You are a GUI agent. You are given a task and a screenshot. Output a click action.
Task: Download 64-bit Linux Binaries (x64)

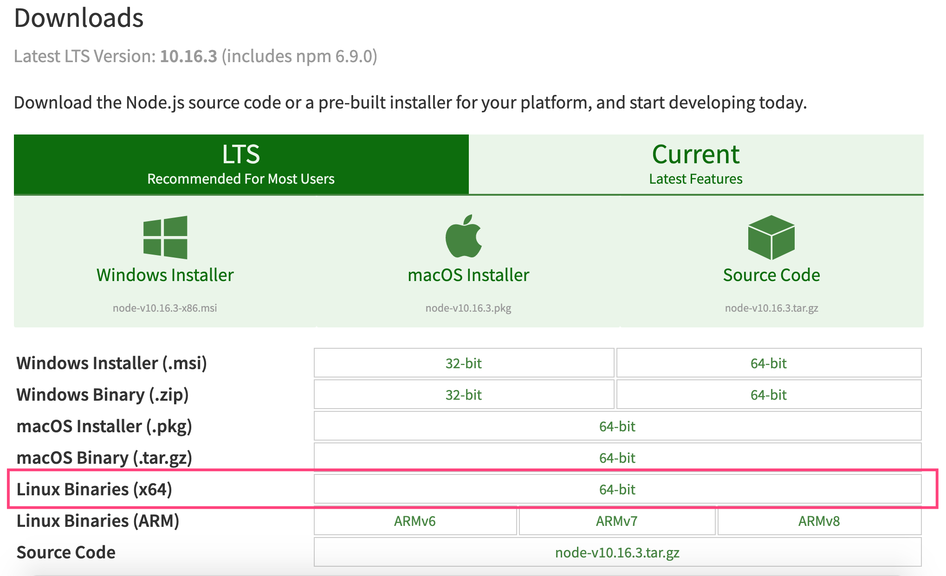[x=617, y=489]
